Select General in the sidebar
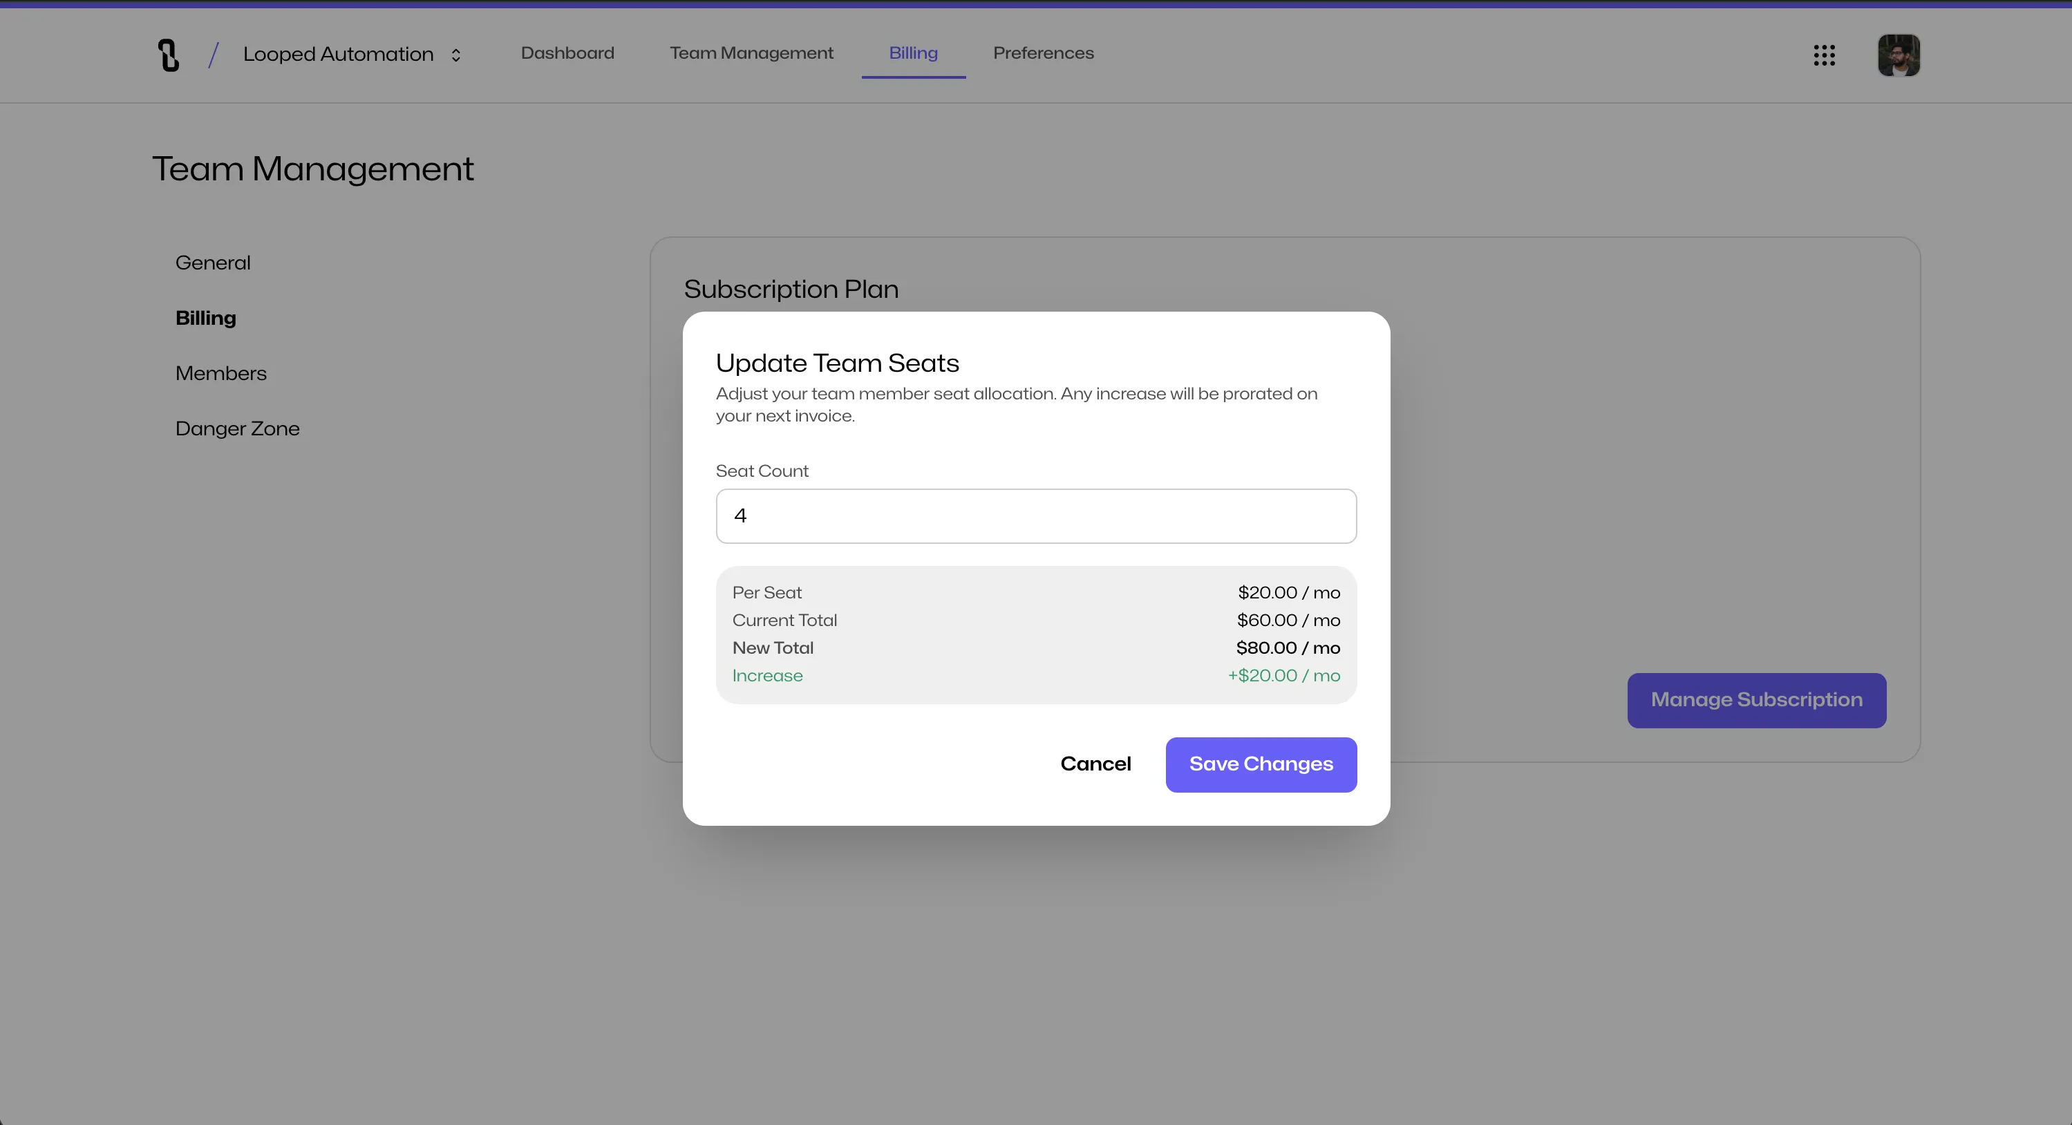The height and width of the screenshot is (1125, 2072). (212, 263)
